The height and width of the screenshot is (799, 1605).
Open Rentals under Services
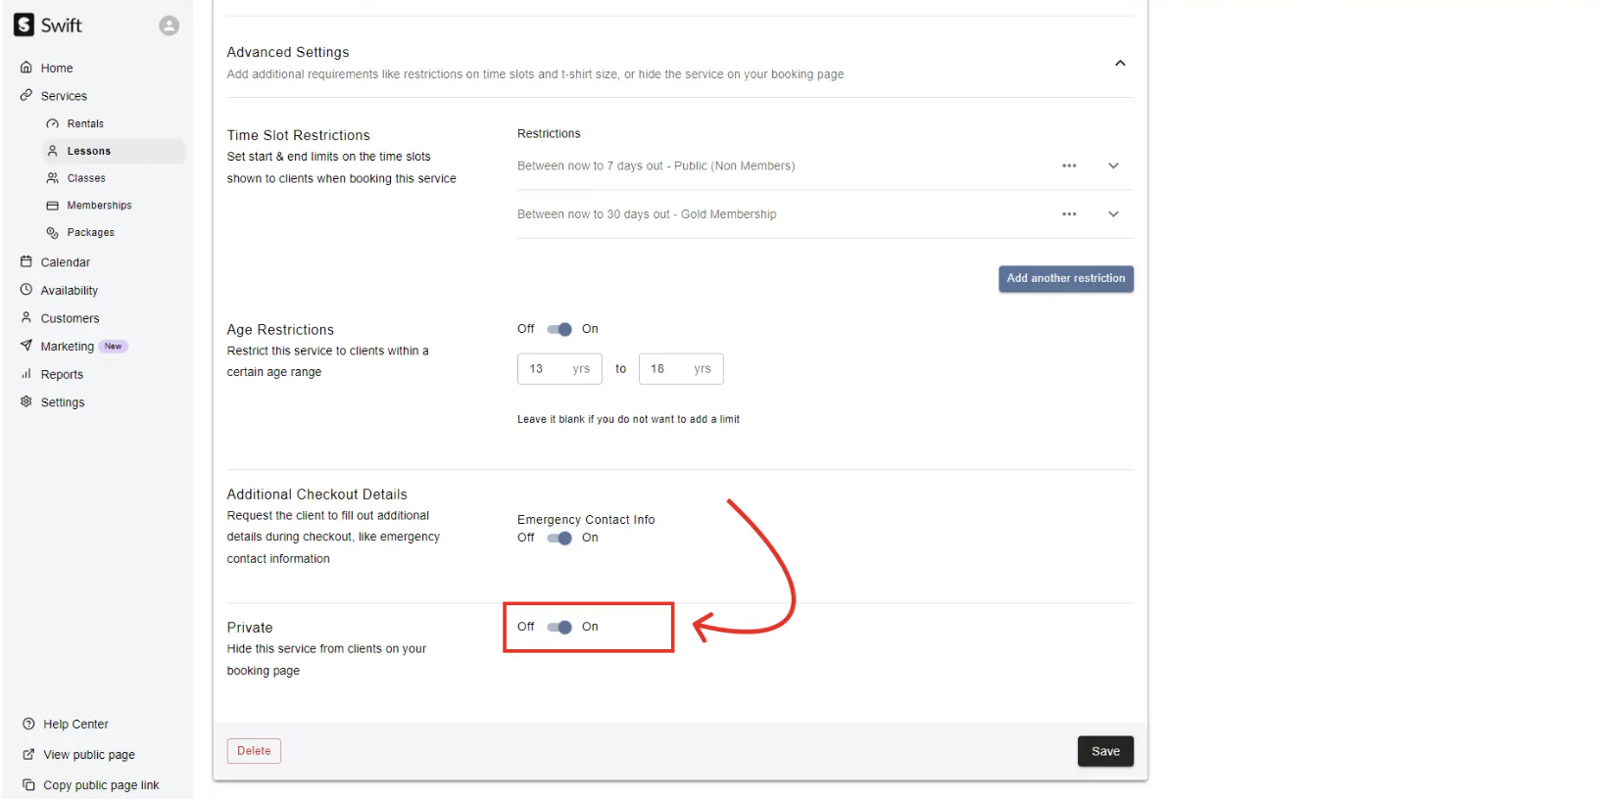[85, 123]
